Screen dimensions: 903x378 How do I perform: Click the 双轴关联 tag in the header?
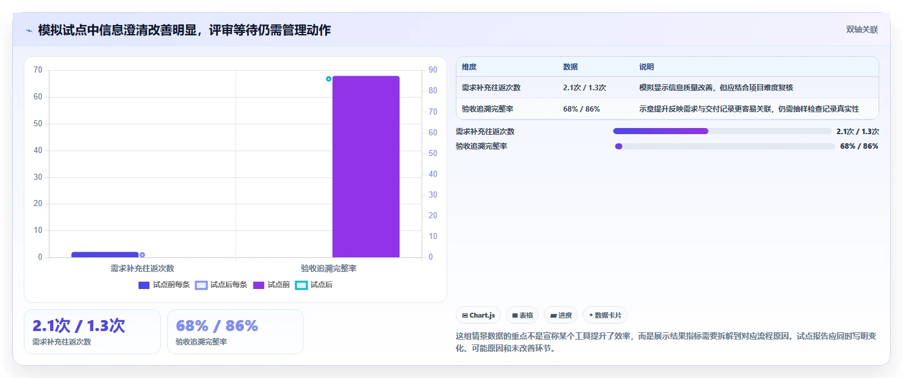(x=862, y=29)
